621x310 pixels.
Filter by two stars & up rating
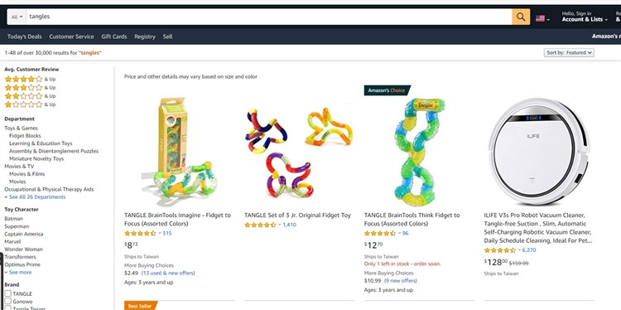[x=30, y=96]
